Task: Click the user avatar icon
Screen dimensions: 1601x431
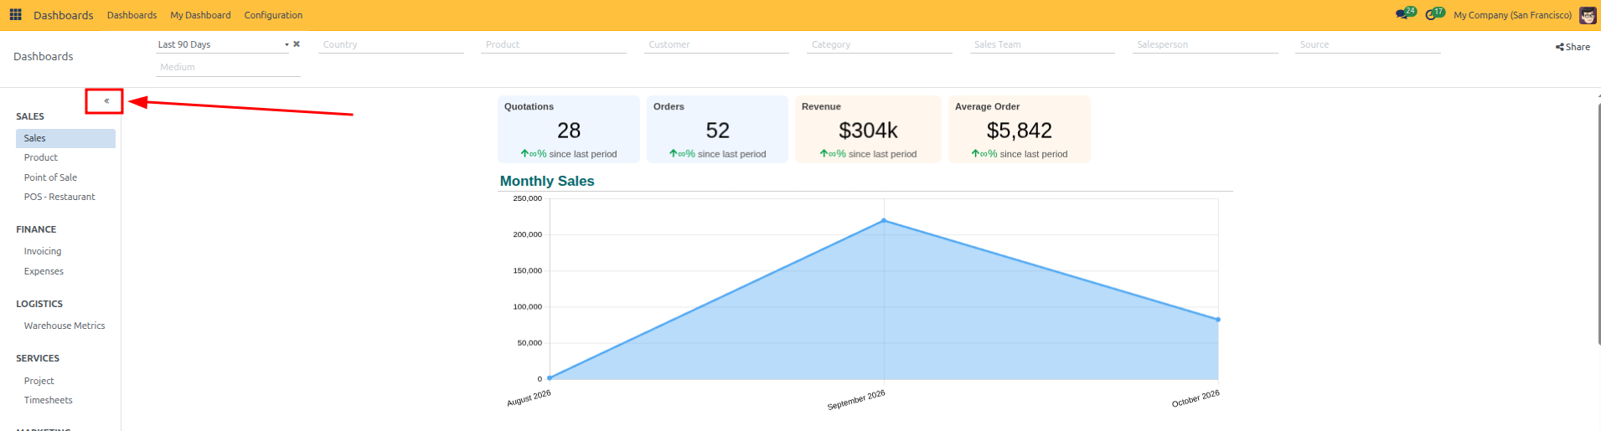Action: 1587,15
